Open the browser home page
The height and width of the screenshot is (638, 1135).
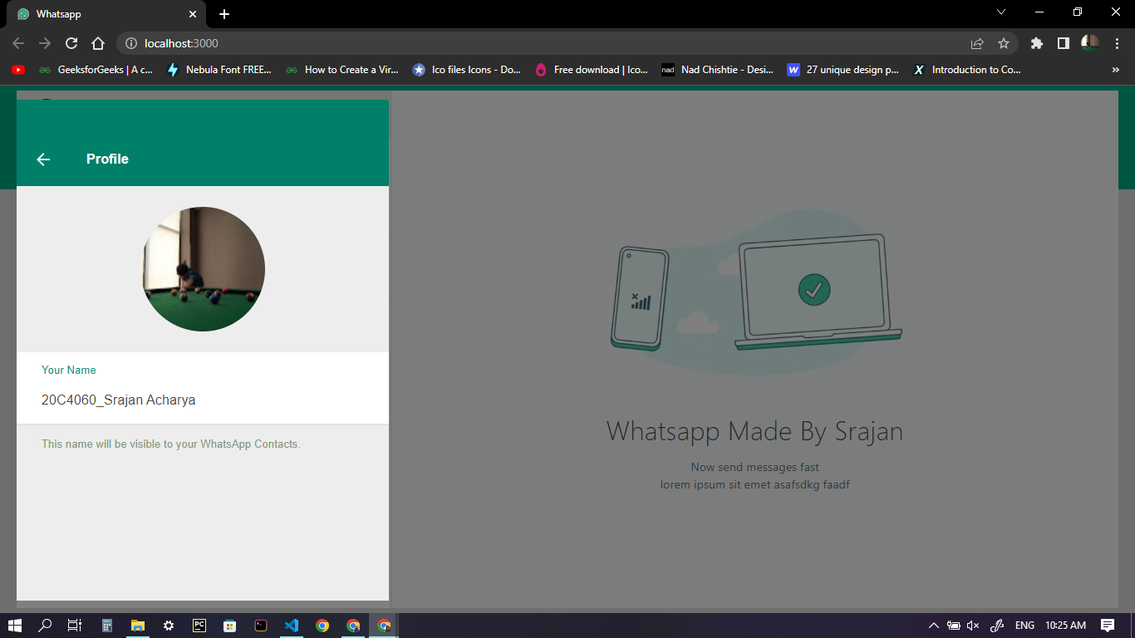(98, 43)
